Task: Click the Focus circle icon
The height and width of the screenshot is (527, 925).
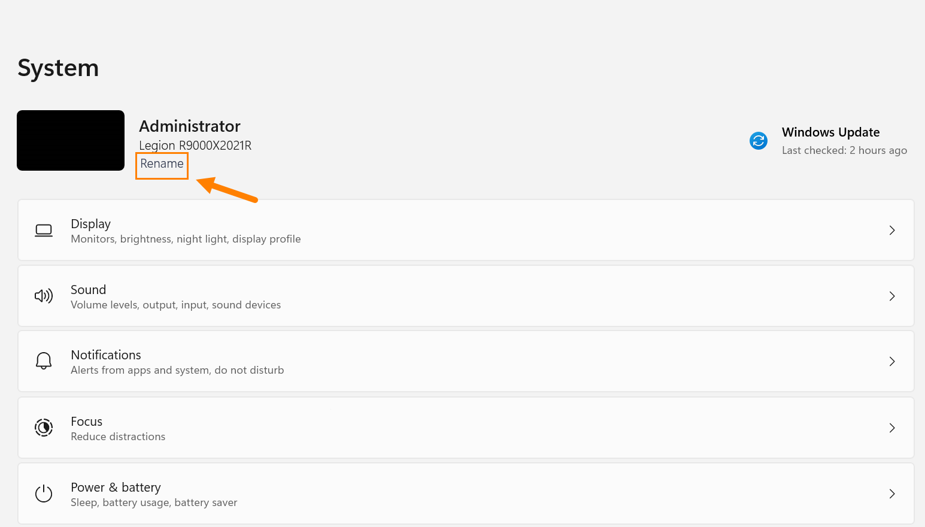Action: (44, 428)
